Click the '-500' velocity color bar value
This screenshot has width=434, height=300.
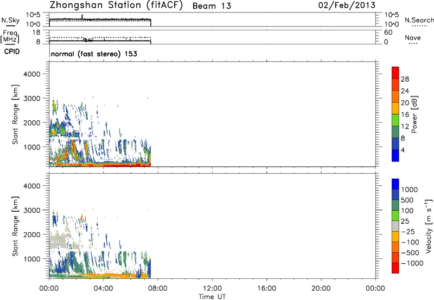(410, 253)
